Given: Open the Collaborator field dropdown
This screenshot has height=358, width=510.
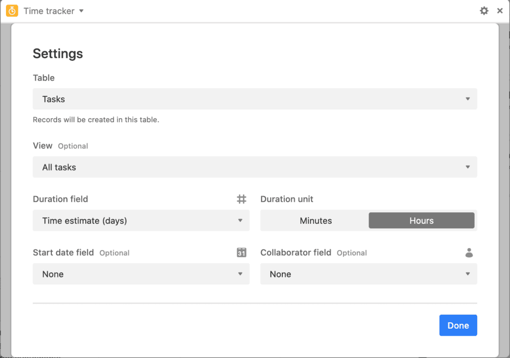Looking at the screenshot, I should pos(369,274).
